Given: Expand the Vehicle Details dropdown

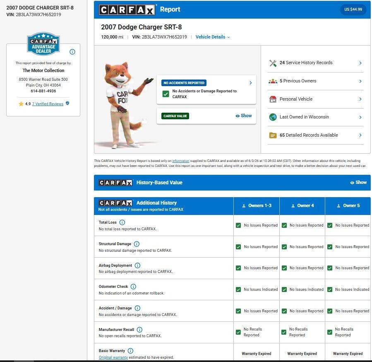Looking at the screenshot, I should (x=213, y=37).
